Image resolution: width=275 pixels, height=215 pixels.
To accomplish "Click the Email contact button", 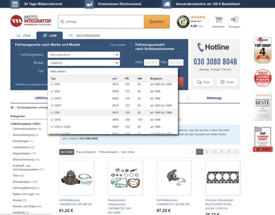I will coord(227,82).
